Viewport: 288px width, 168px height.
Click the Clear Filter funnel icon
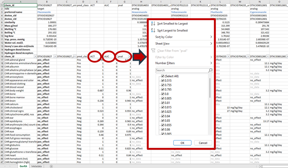coord(153,51)
